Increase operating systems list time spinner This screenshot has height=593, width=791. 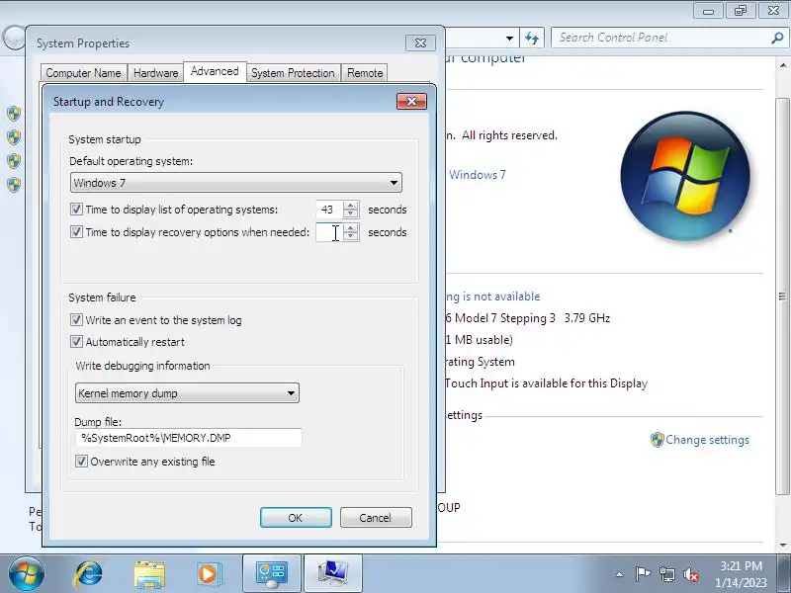point(351,205)
